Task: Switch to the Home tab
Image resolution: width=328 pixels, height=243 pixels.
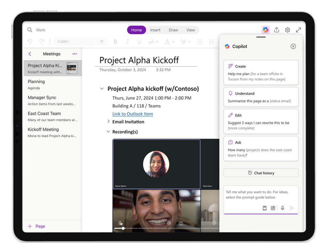Action: tap(136, 30)
